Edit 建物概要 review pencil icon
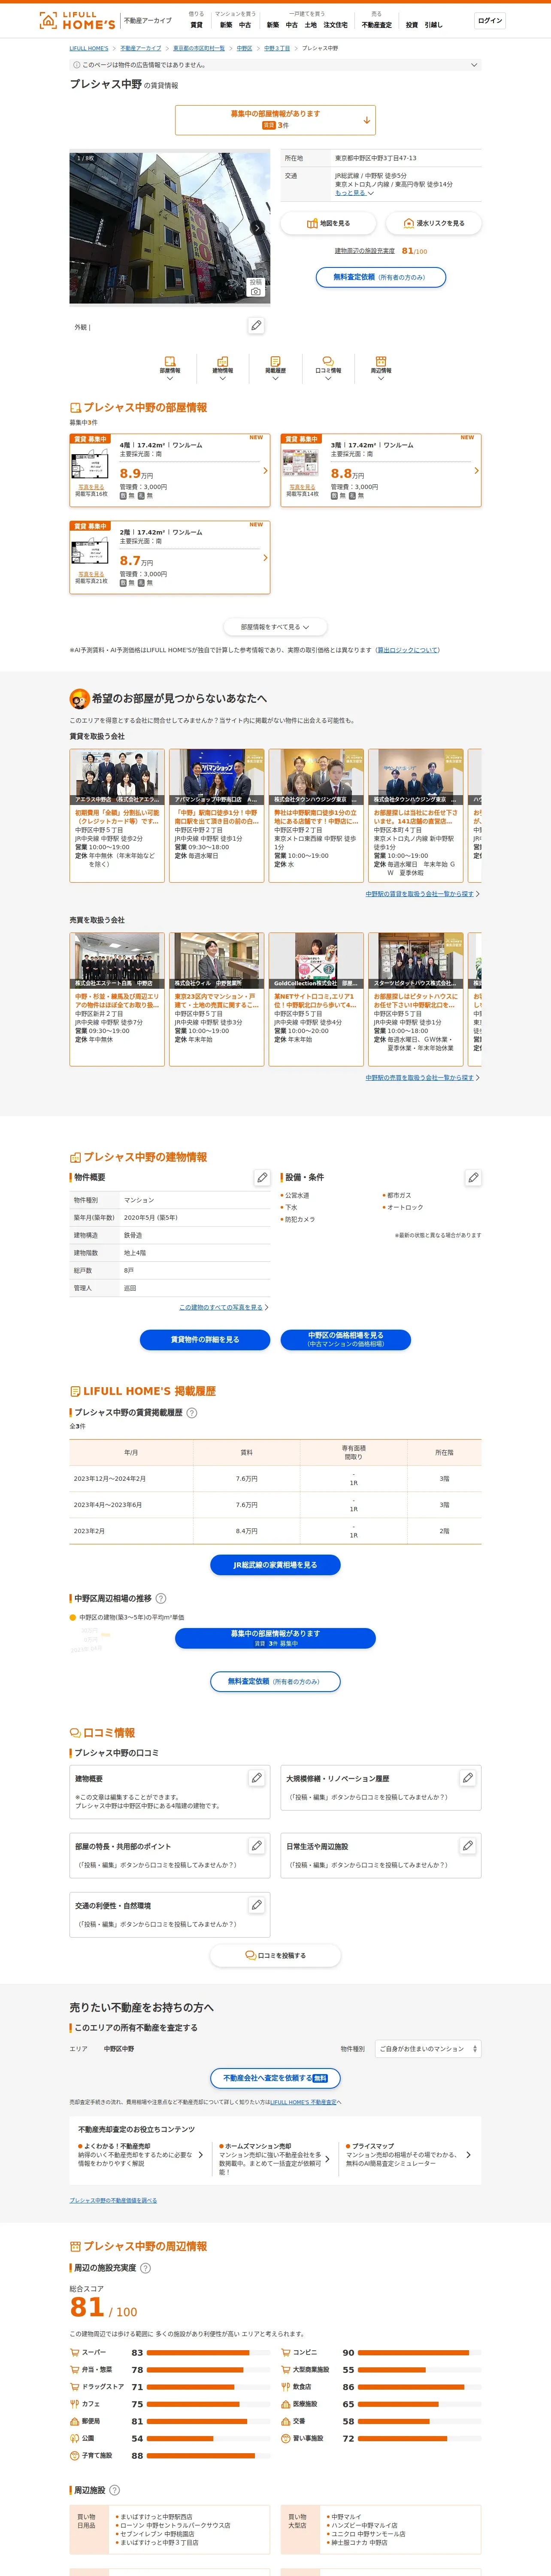This screenshot has height=2576, width=551. pos(256,1778)
